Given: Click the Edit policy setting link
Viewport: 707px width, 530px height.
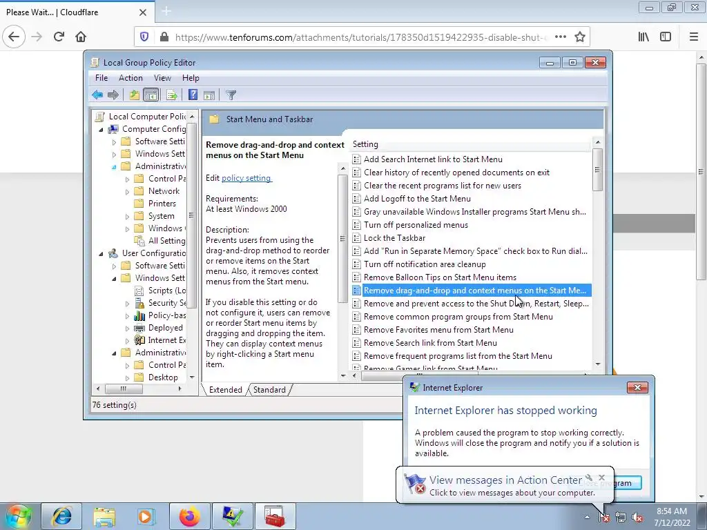Looking at the screenshot, I should coord(246,178).
